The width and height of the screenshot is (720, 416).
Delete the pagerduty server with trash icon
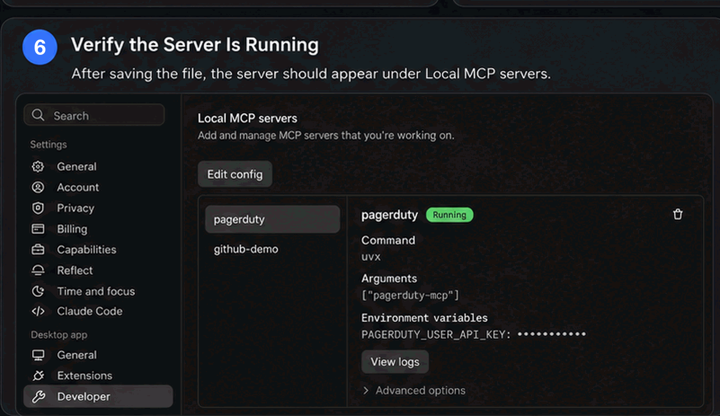tap(678, 214)
